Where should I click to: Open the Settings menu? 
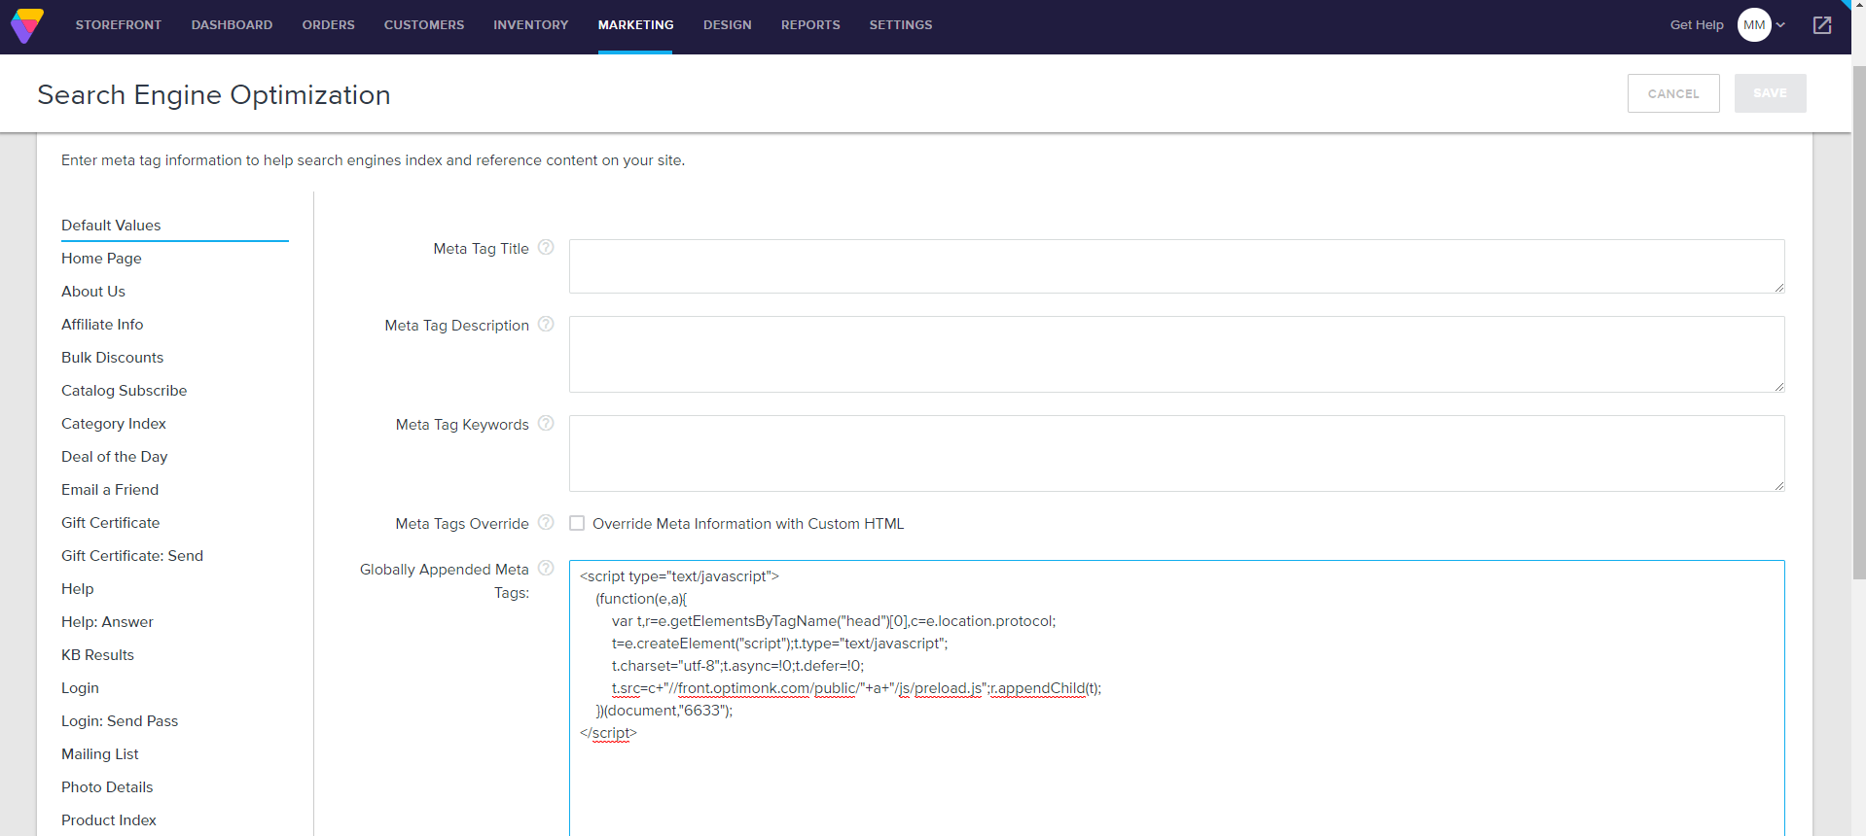901,25
